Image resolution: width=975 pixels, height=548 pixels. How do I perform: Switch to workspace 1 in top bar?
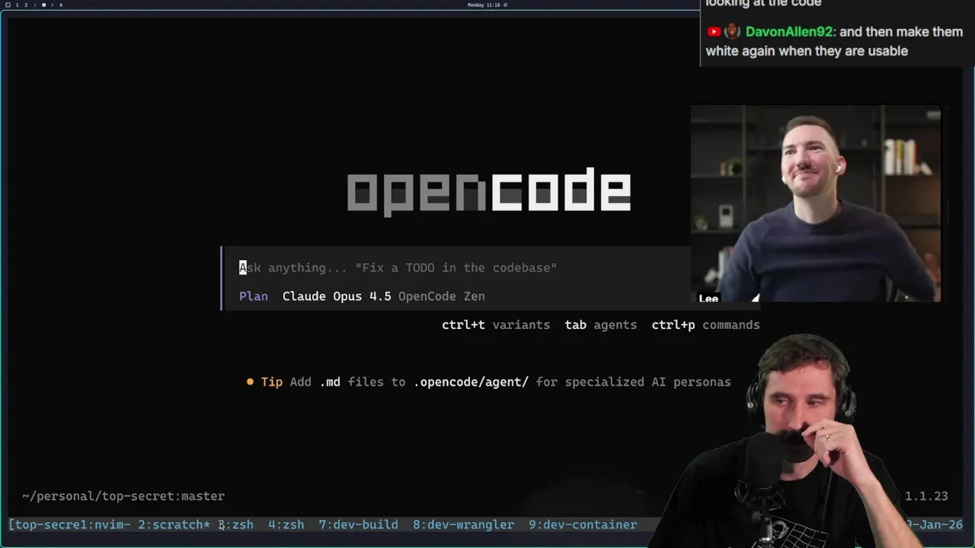pos(17,5)
